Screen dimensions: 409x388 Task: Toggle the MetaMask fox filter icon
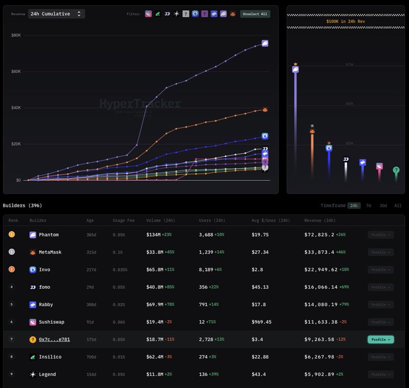[x=233, y=14]
